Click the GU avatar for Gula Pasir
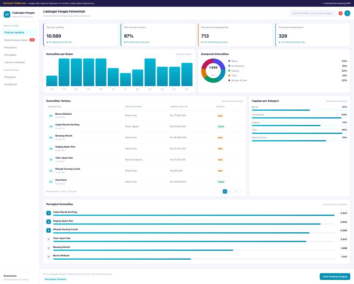 click(51, 182)
